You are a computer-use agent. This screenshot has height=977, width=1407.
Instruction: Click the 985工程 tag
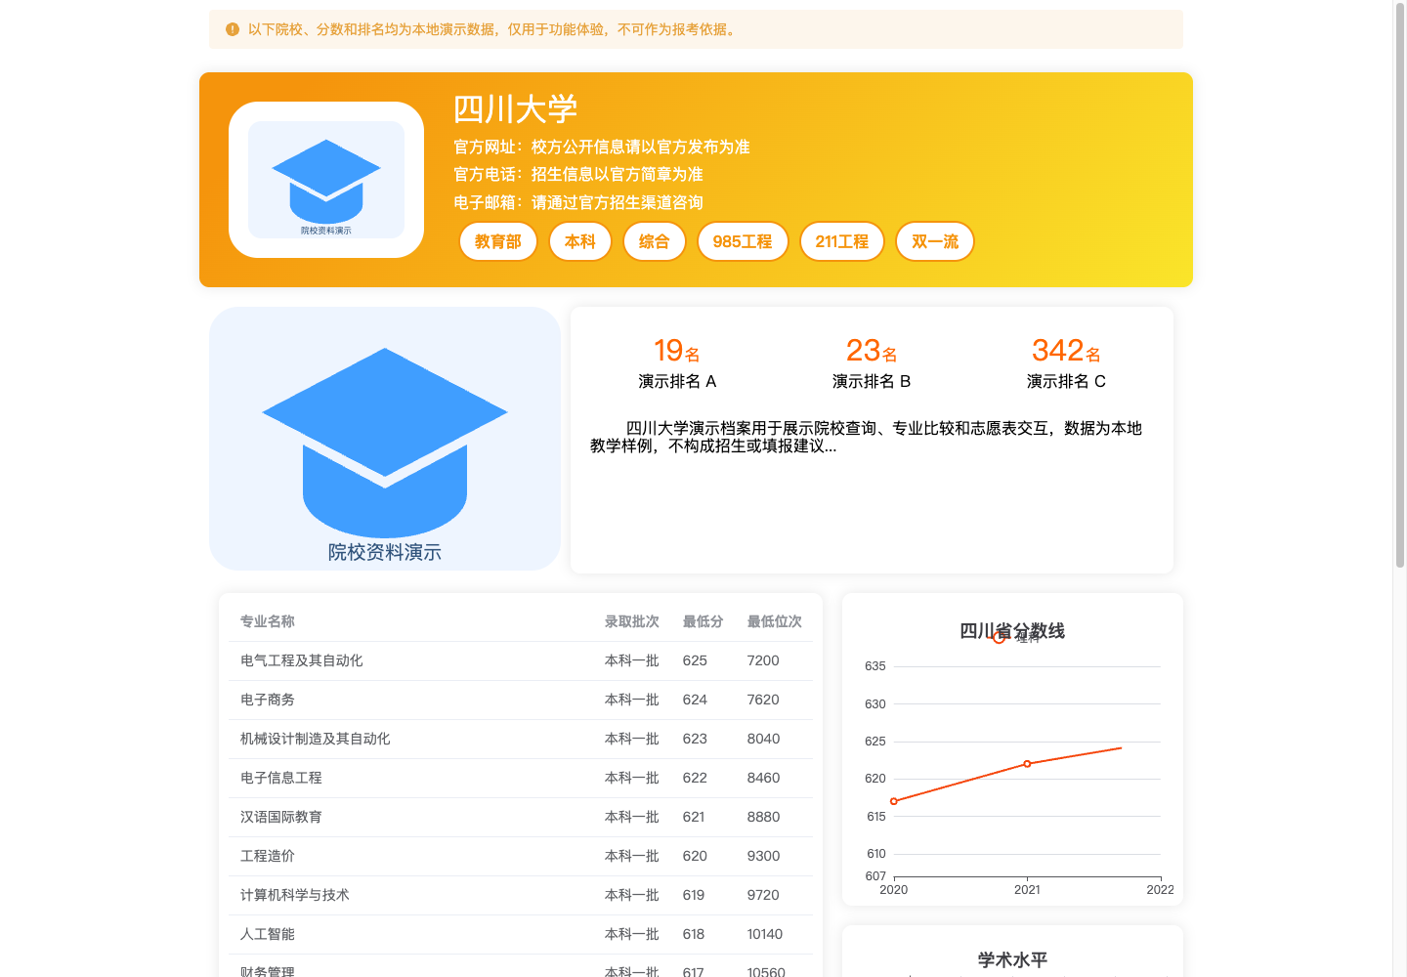[743, 241]
